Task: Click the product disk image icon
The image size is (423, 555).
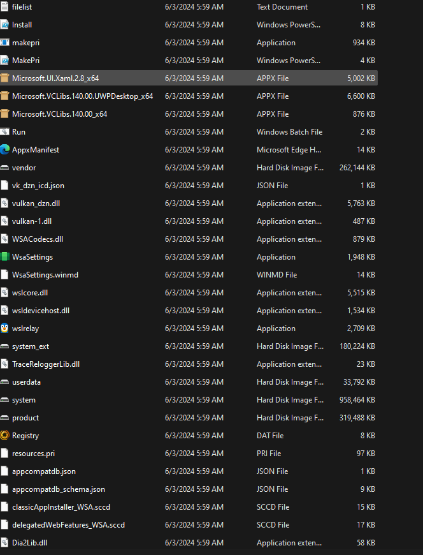Action: [x=4, y=418]
